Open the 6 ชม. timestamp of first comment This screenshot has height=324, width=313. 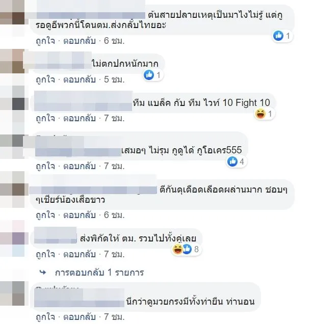114,41
